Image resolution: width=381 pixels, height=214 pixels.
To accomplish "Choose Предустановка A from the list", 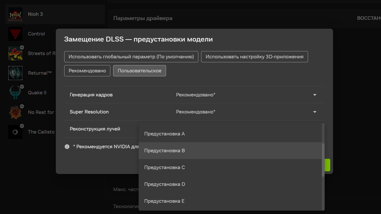I will (x=230, y=134).
